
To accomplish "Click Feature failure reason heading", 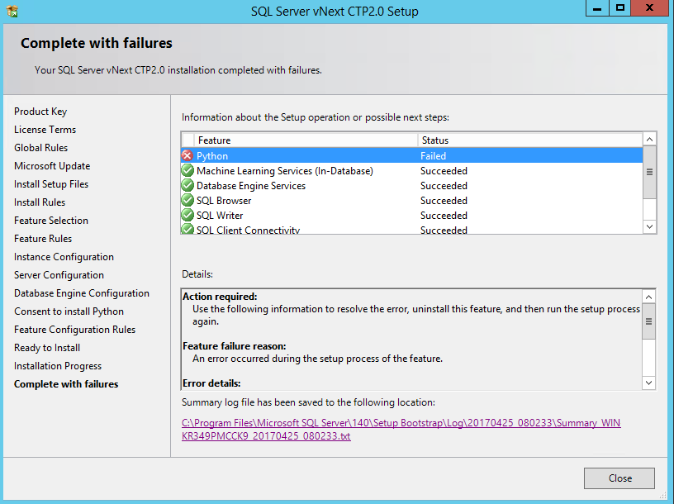I will coord(234,345).
